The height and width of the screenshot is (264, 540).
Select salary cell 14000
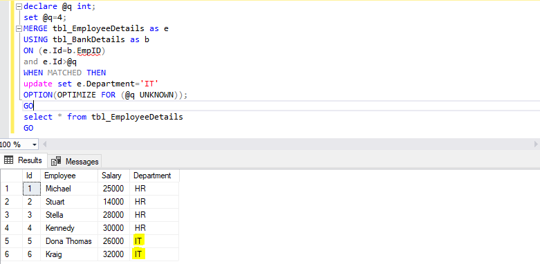113,202
